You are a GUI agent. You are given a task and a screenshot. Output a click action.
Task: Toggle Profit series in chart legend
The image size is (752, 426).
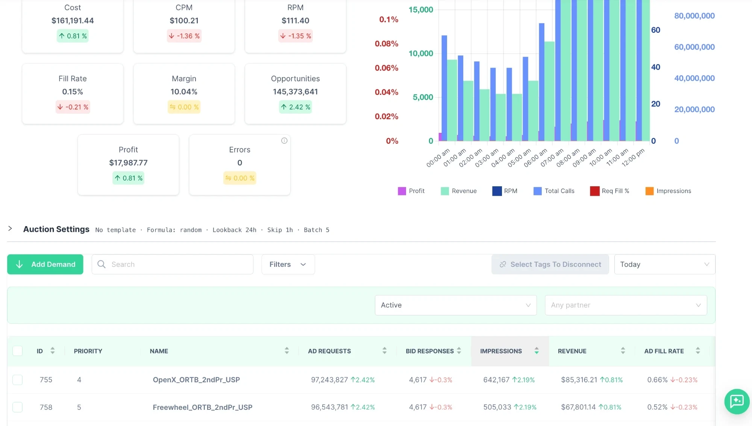(411, 191)
